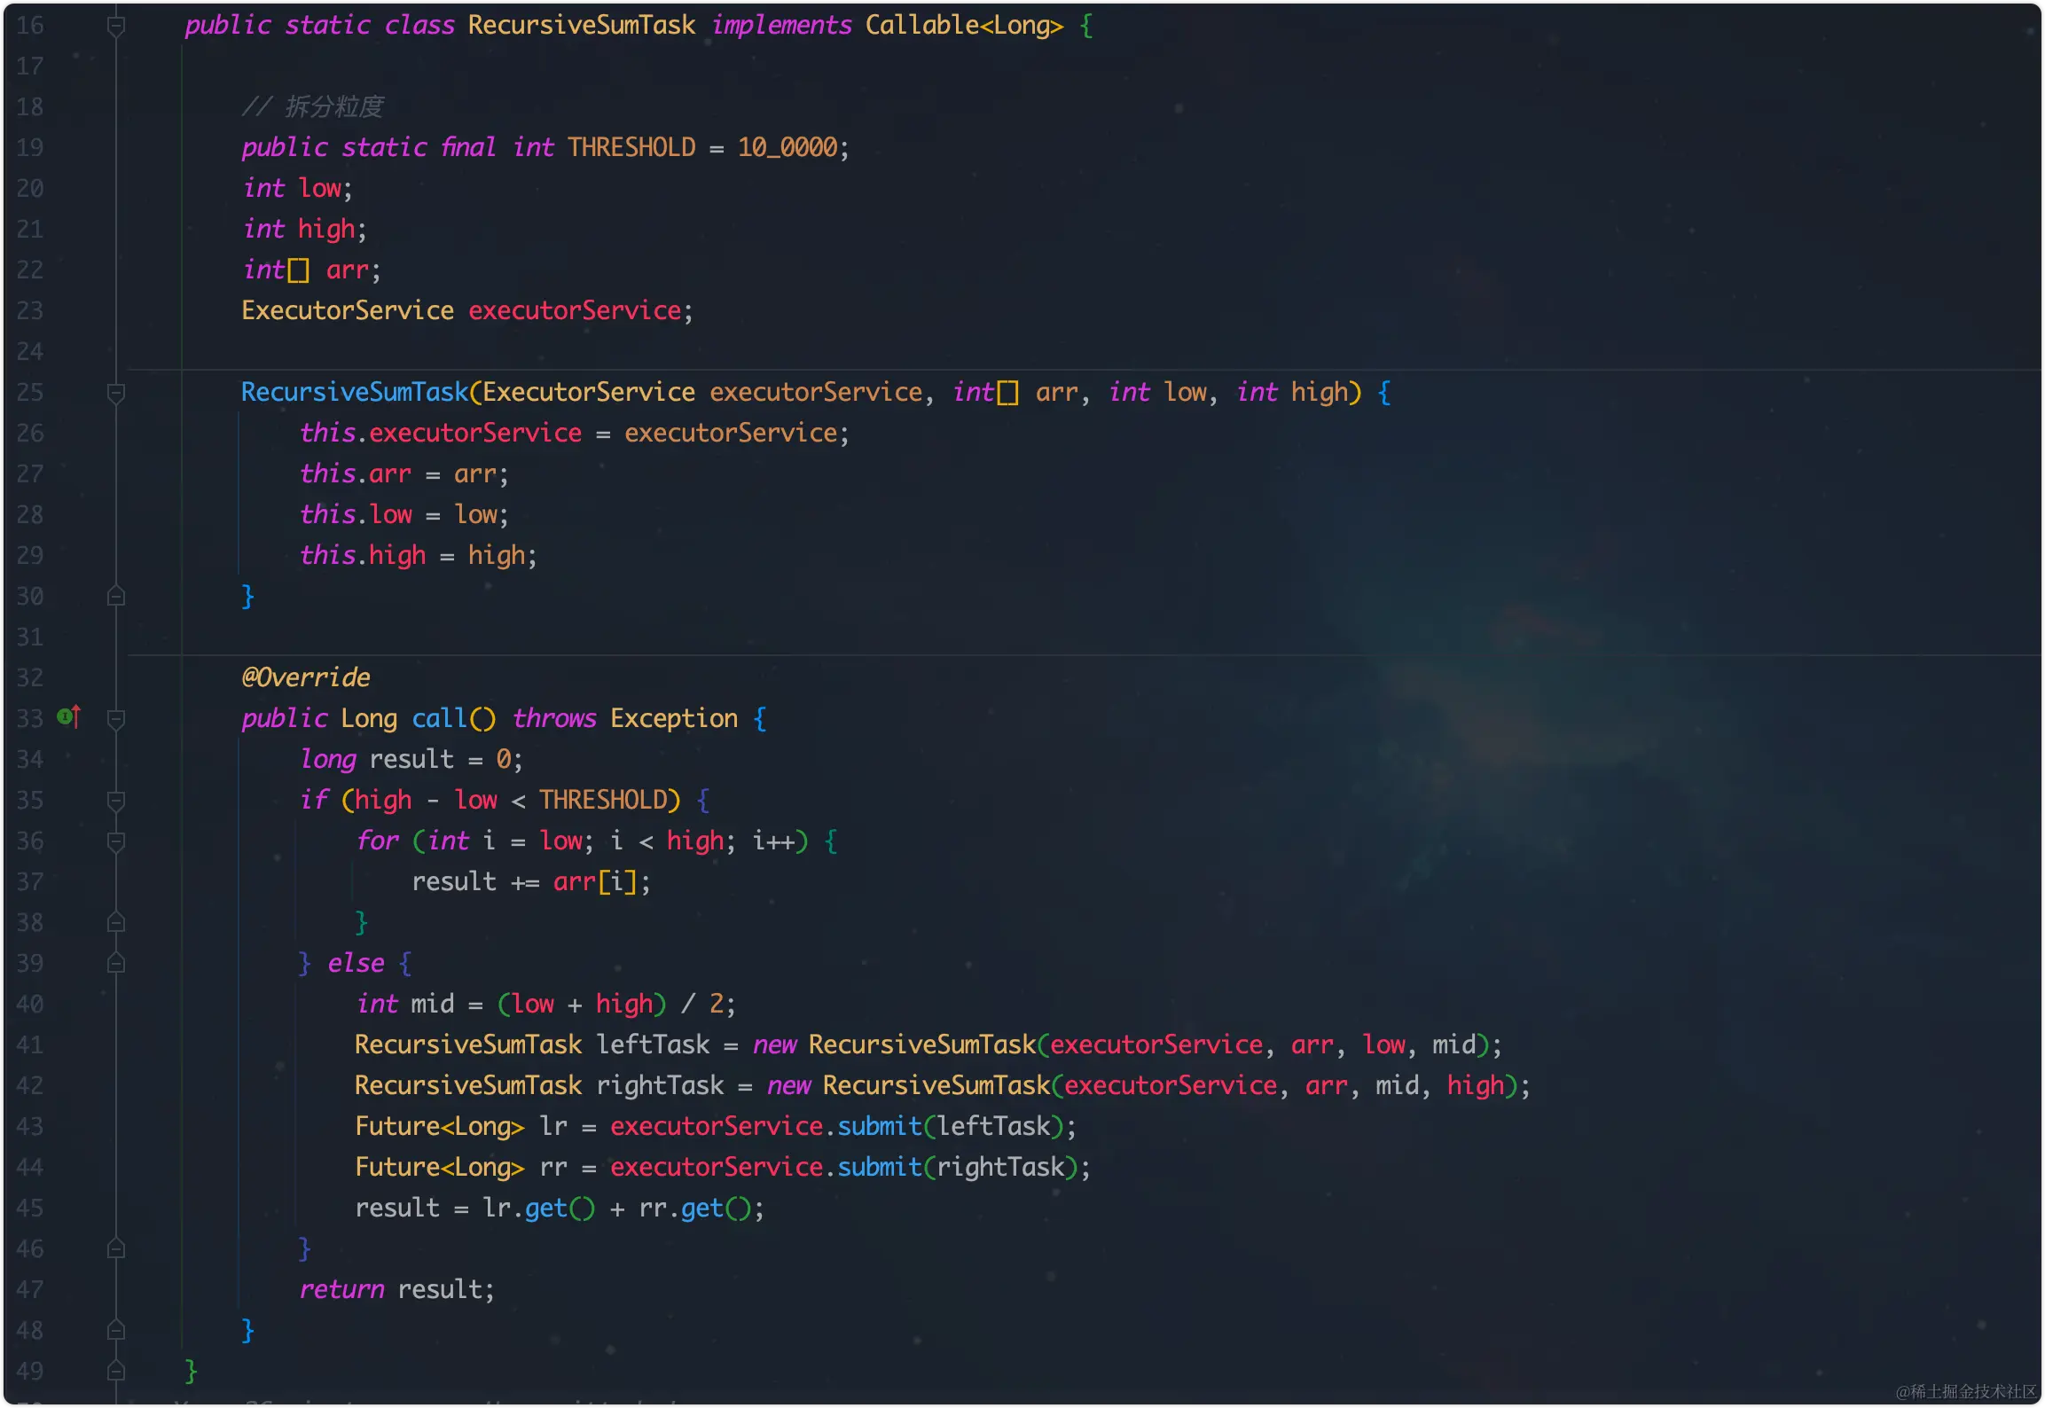This screenshot has width=2045, height=1408.
Task: Collapse the RecursiveSumTask class fold marker on line 16
Action: [x=115, y=26]
